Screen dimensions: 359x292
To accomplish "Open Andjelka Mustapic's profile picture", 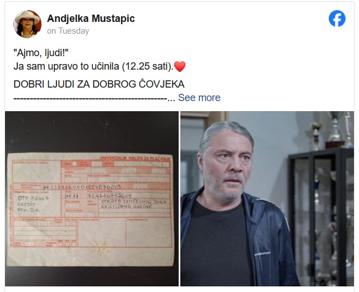I will tap(27, 24).
